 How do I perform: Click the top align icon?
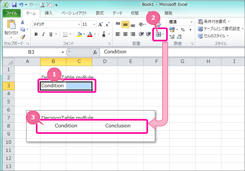(118, 24)
